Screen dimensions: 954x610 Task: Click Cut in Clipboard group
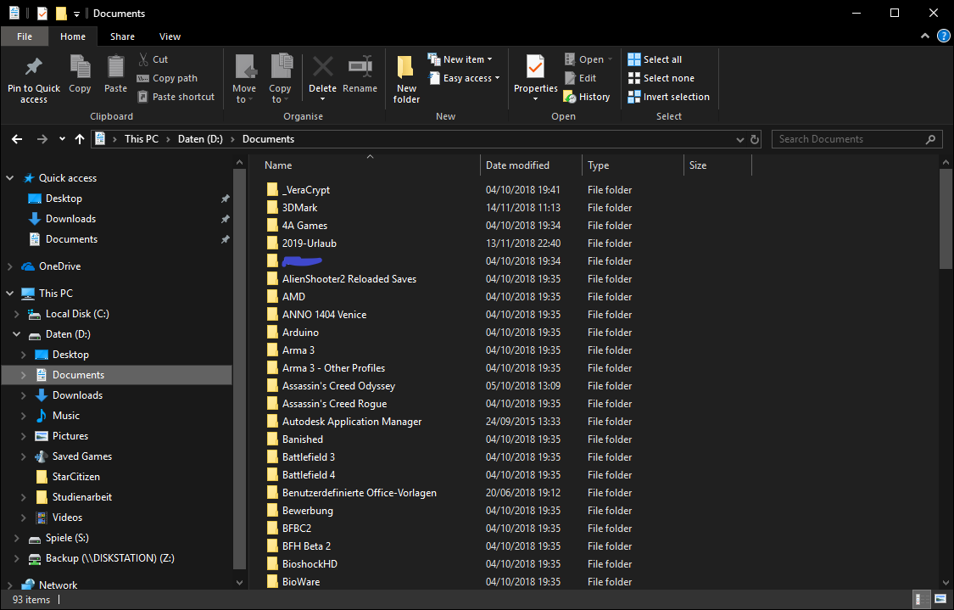[153, 59]
